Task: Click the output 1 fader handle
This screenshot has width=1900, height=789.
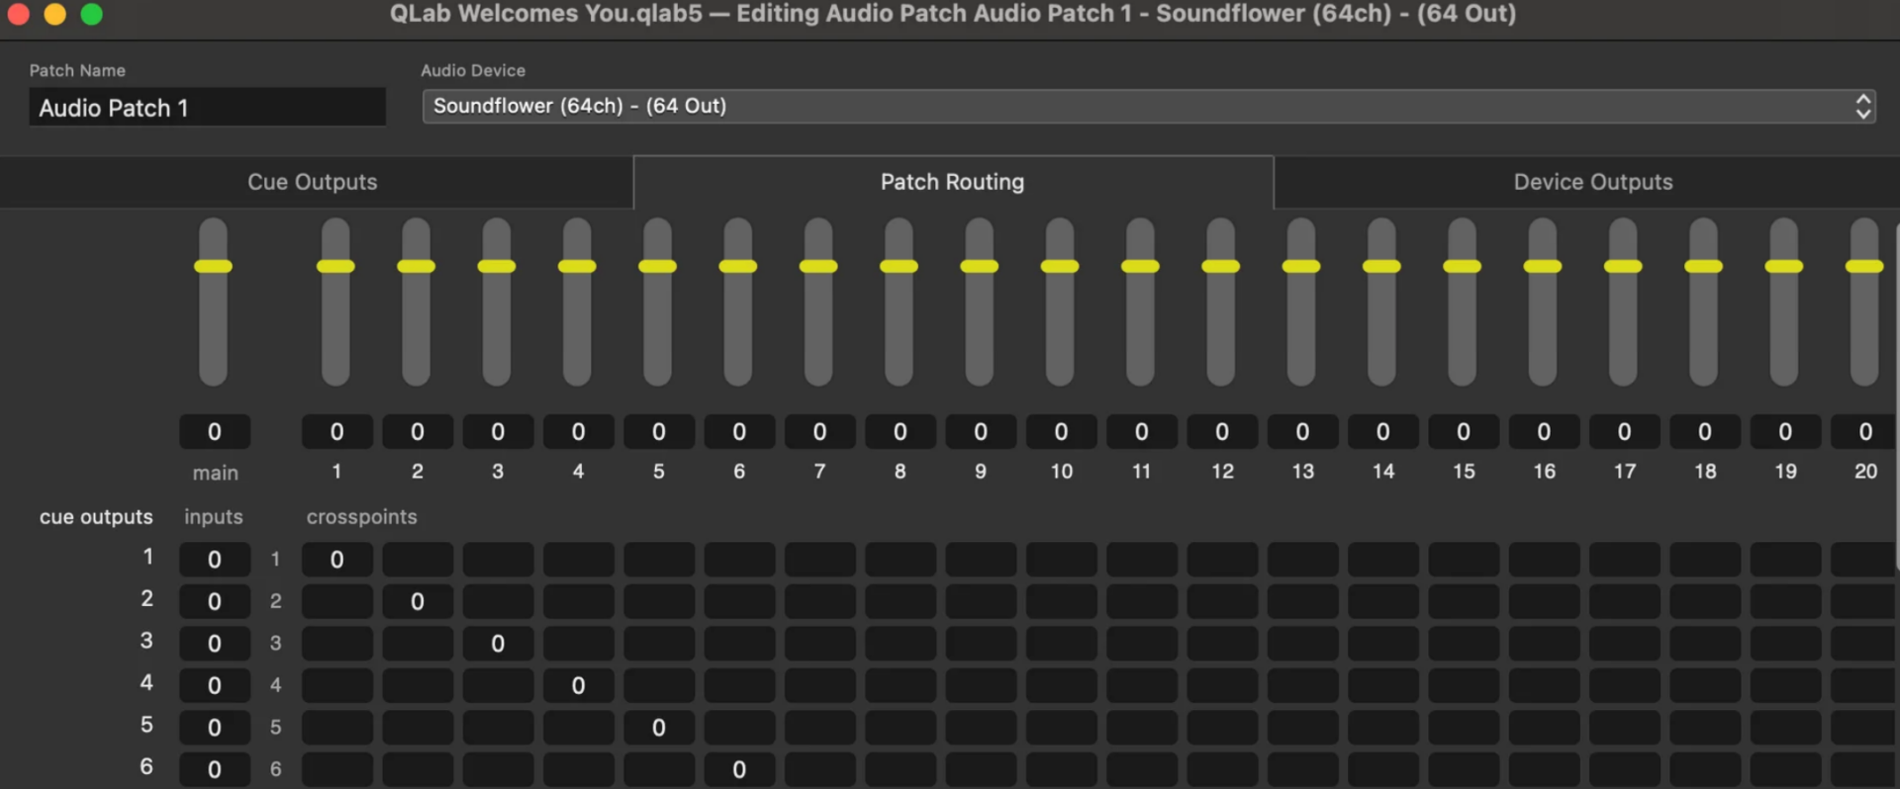Action: 335,266
